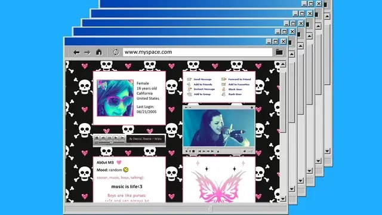The height and width of the screenshot is (215, 382).
Task: Click the Add to Favorites icon
Action: (224, 84)
